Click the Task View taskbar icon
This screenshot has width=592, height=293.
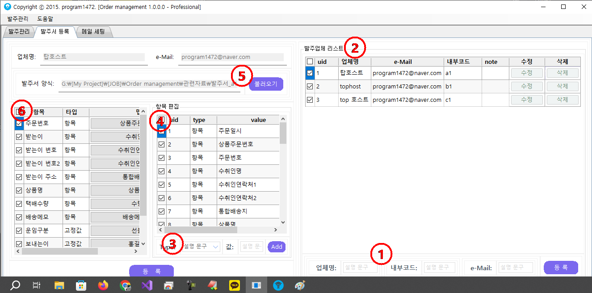36,285
